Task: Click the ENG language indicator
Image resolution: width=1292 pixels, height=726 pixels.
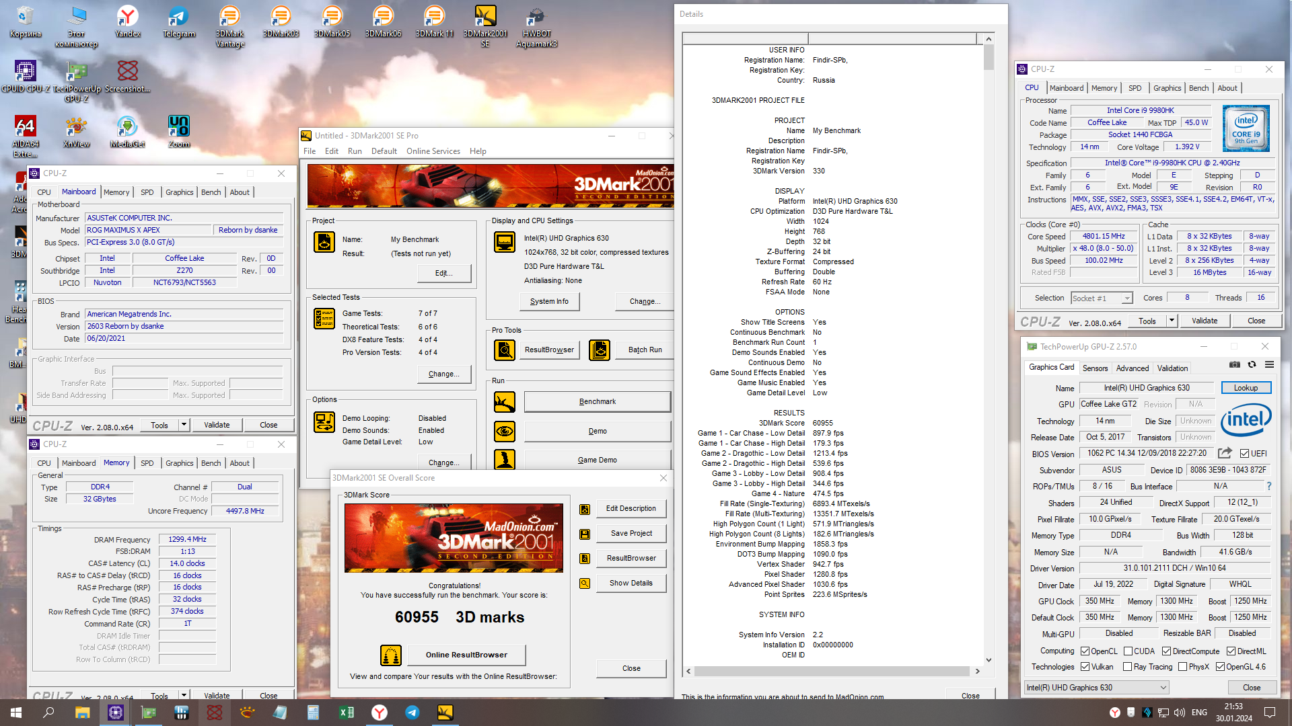Action: pos(1199,713)
